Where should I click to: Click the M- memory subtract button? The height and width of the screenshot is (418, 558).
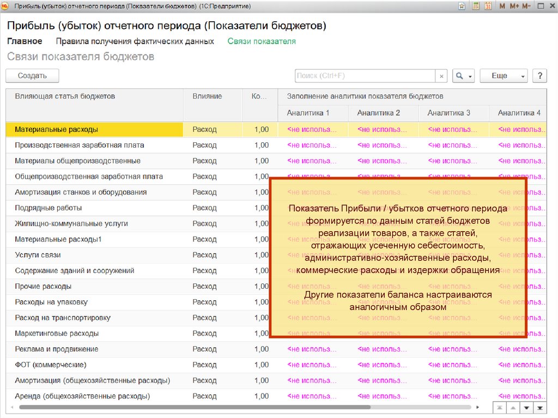click(526, 6)
